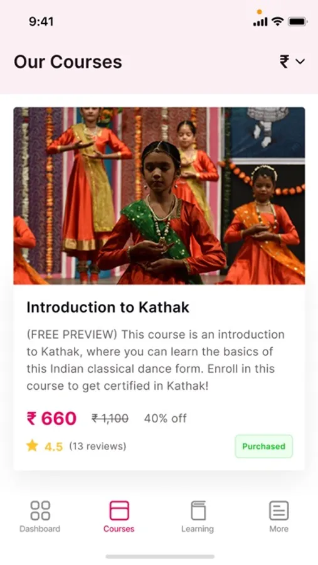
Task: Open the 13 reviews link
Action: (98, 446)
